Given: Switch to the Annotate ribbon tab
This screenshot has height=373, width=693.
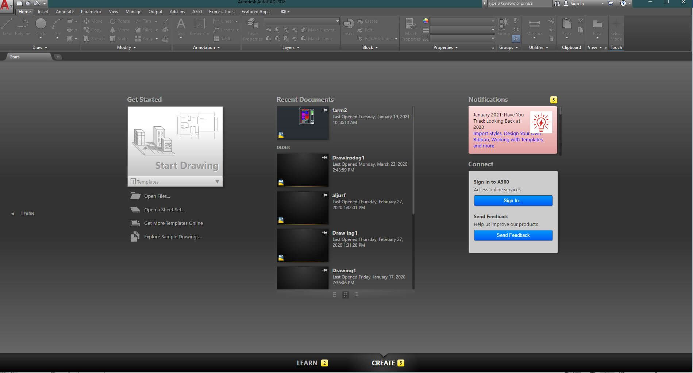Looking at the screenshot, I should [65, 12].
